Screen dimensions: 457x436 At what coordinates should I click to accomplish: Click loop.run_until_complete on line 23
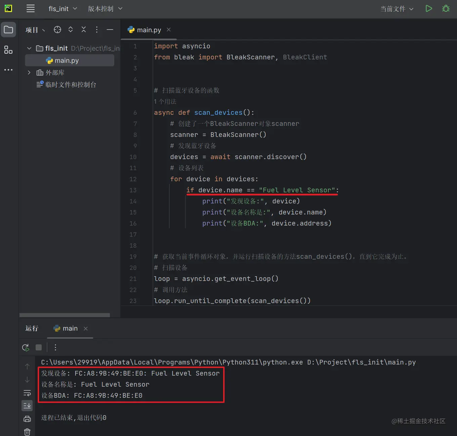point(200,301)
